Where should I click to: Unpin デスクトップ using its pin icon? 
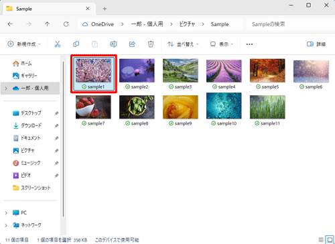[x=56, y=113]
